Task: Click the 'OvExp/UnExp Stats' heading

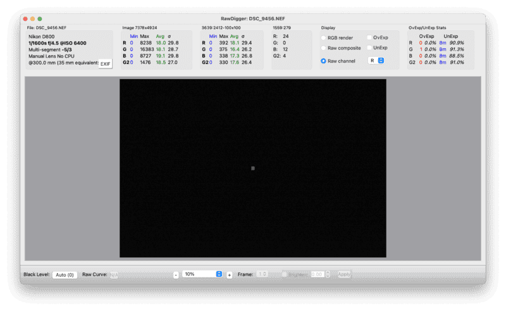Action: [428, 28]
